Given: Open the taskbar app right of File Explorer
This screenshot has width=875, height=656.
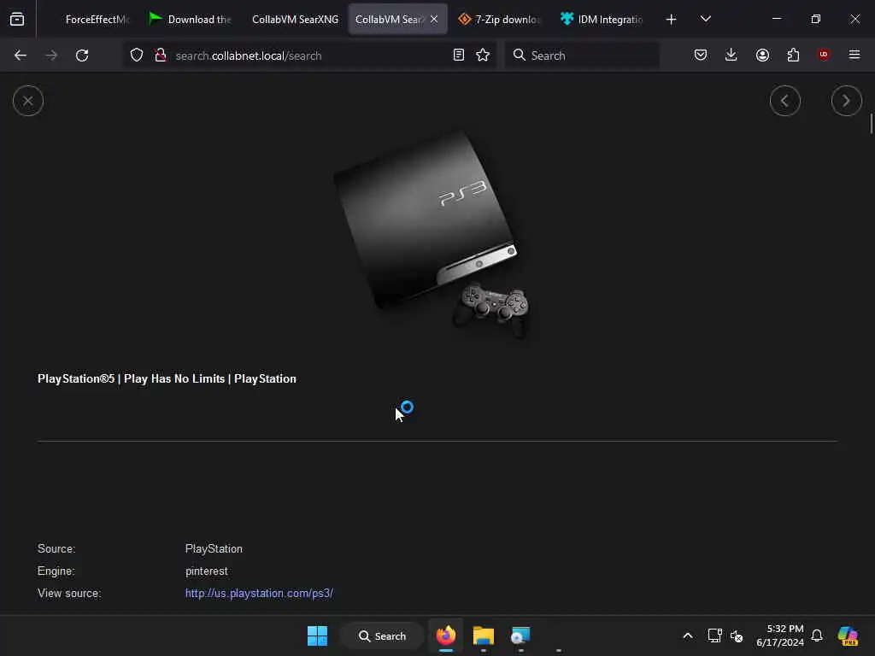Looking at the screenshot, I should [520, 635].
